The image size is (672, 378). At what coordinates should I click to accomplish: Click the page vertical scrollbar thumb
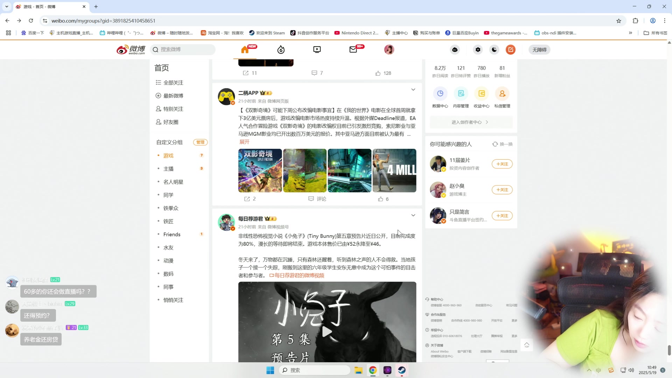669,350
